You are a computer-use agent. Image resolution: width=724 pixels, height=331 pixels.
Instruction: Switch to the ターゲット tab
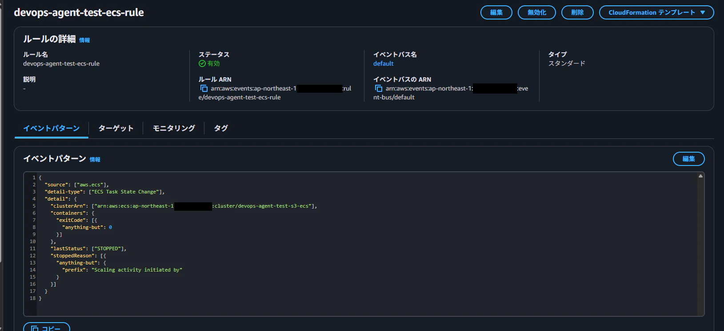point(116,128)
